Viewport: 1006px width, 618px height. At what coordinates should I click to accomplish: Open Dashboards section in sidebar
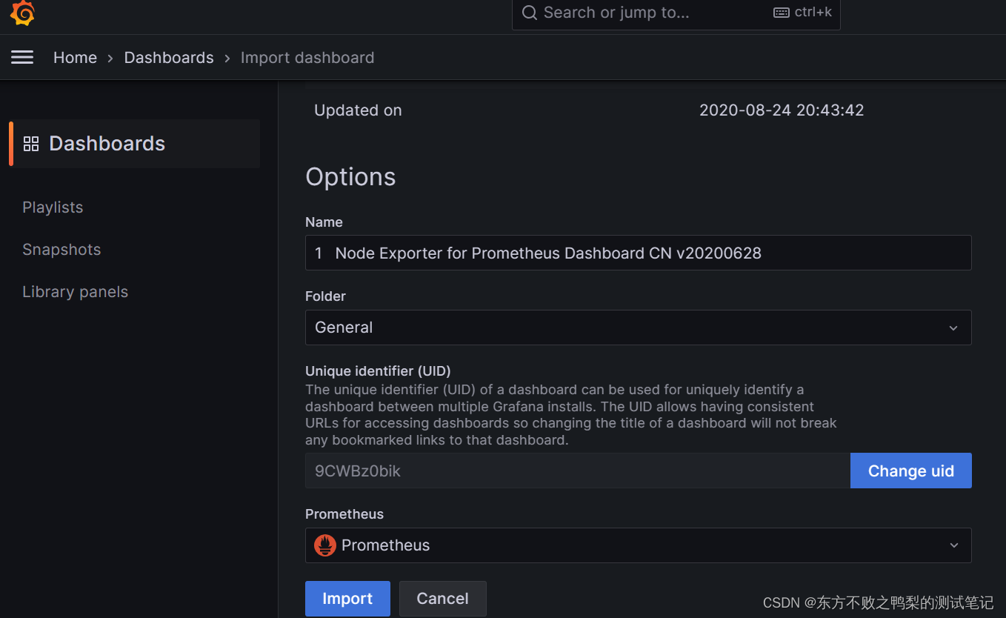pos(135,144)
